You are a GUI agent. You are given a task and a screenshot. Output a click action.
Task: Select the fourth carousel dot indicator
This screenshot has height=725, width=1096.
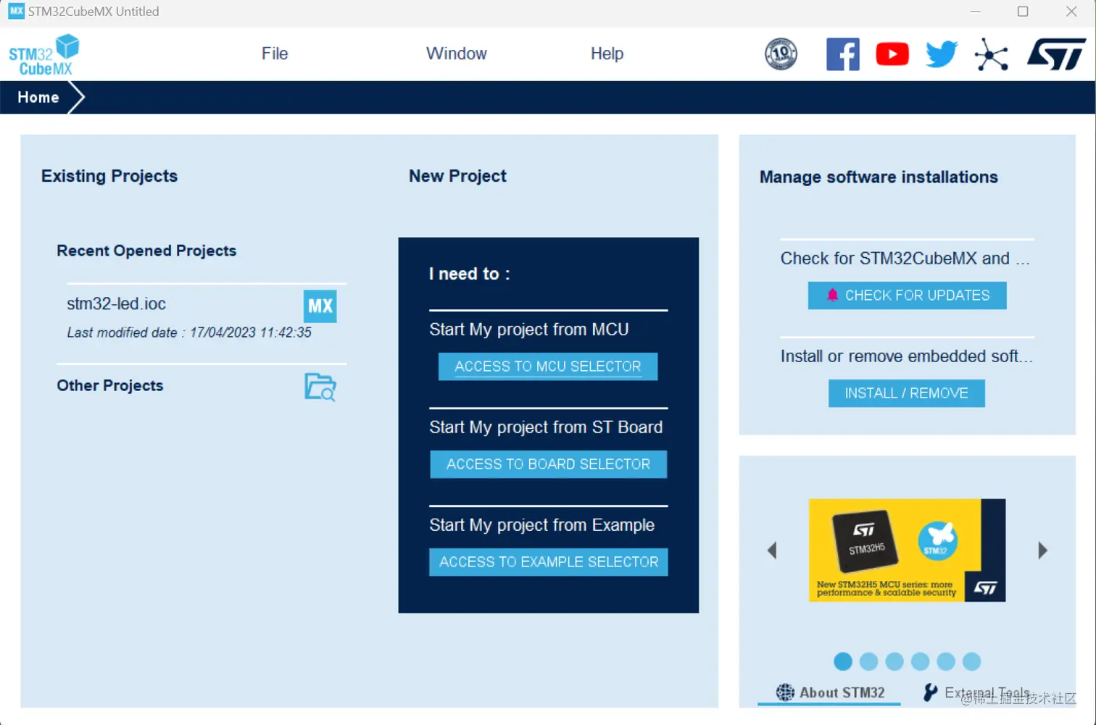[921, 661]
